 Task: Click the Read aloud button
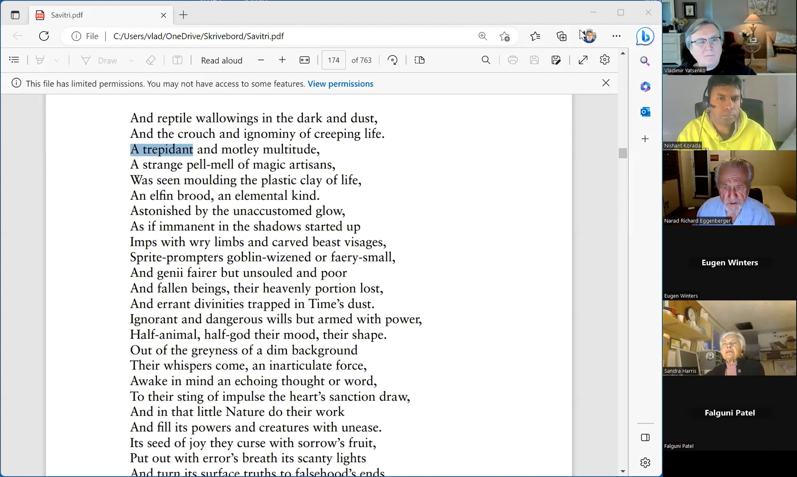[x=221, y=60]
